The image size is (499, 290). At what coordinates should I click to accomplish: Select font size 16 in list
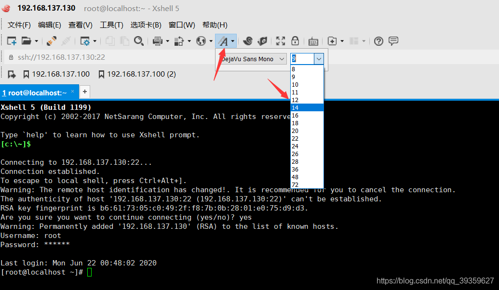[x=307, y=116]
